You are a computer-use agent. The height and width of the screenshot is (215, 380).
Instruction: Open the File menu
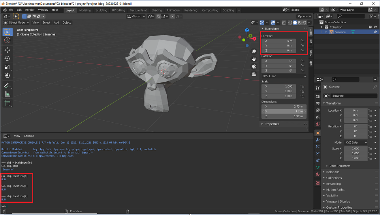point(11,10)
